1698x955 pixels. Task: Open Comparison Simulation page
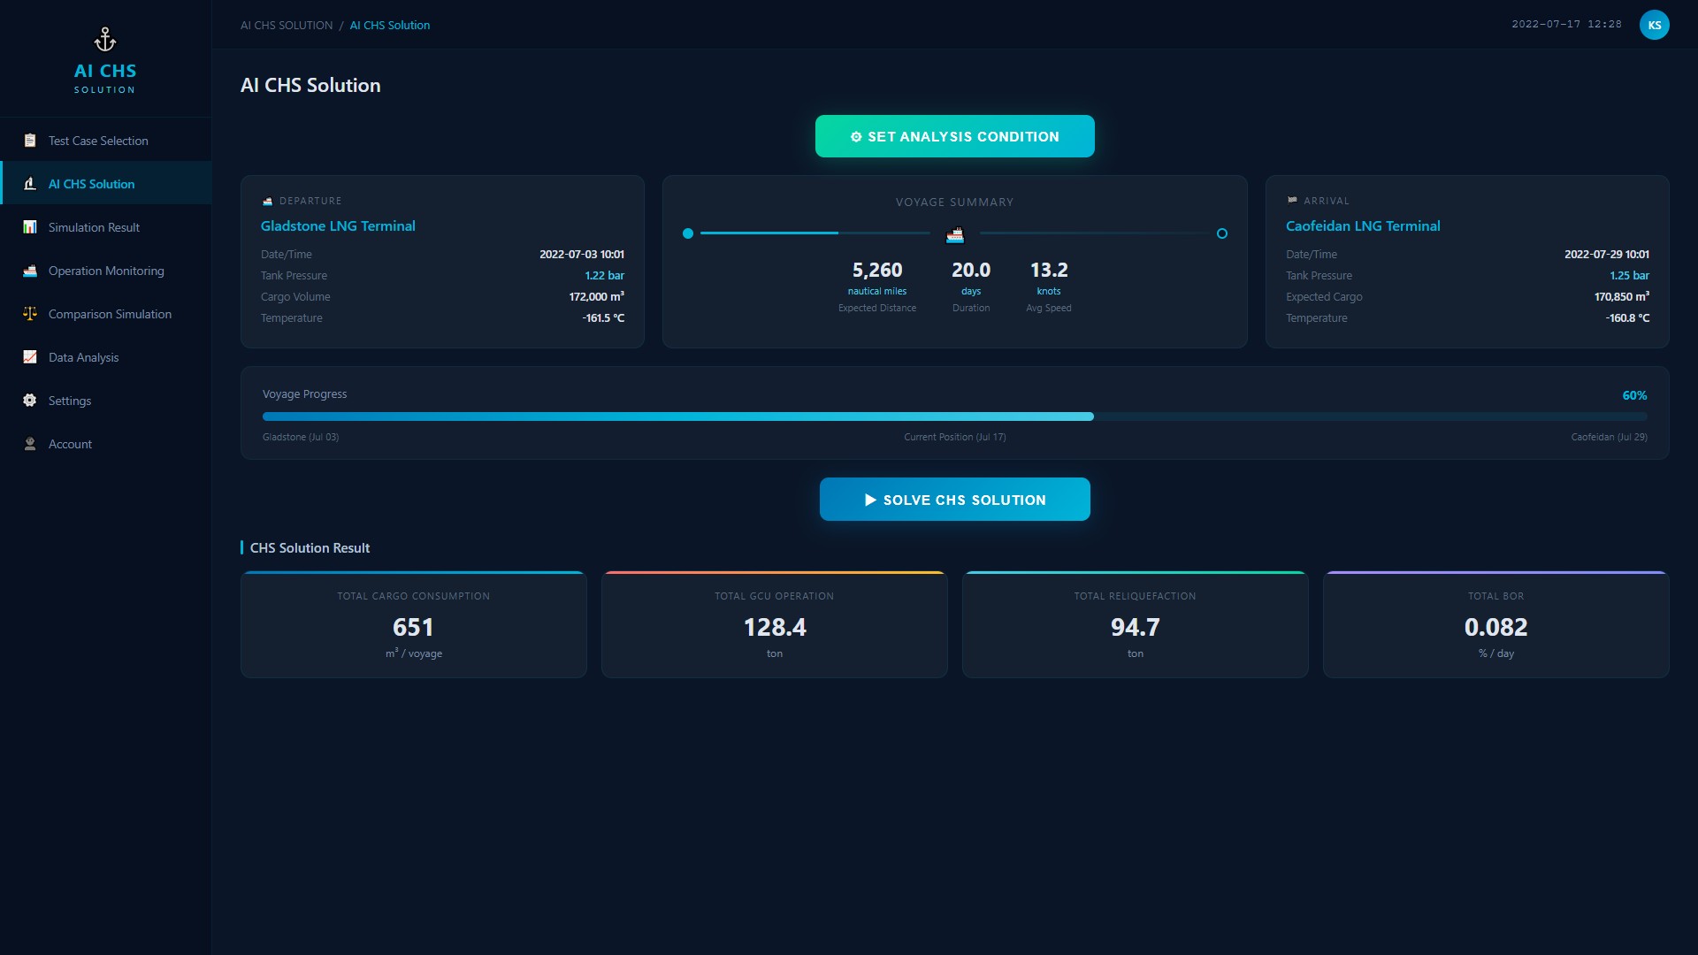point(106,314)
